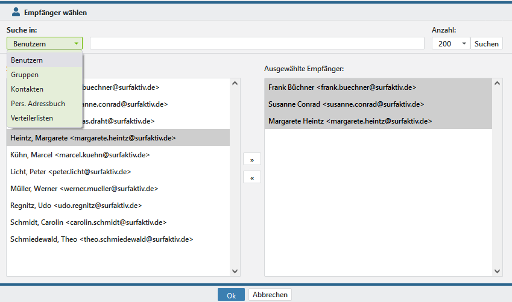The image size is (512, 302).
Task: Select Kühn, Marcel in the user list
Action: (x=80, y=155)
